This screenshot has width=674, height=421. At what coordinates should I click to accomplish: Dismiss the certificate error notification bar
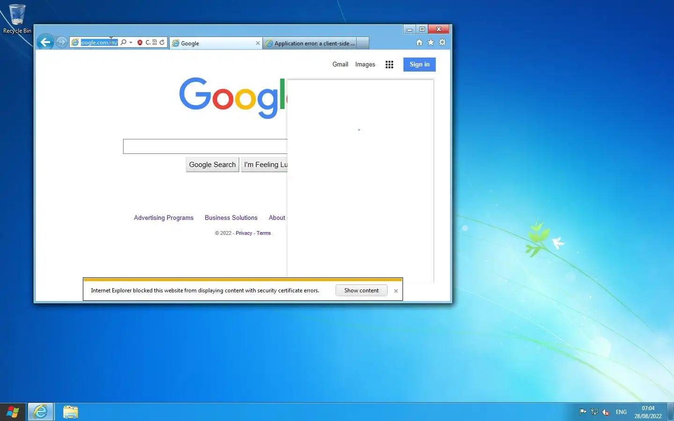(x=396, y=291)
